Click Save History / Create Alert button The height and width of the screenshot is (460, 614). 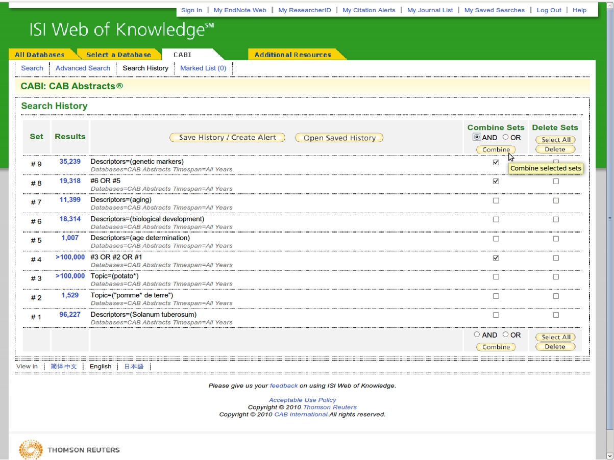click(x=228, y=138)
